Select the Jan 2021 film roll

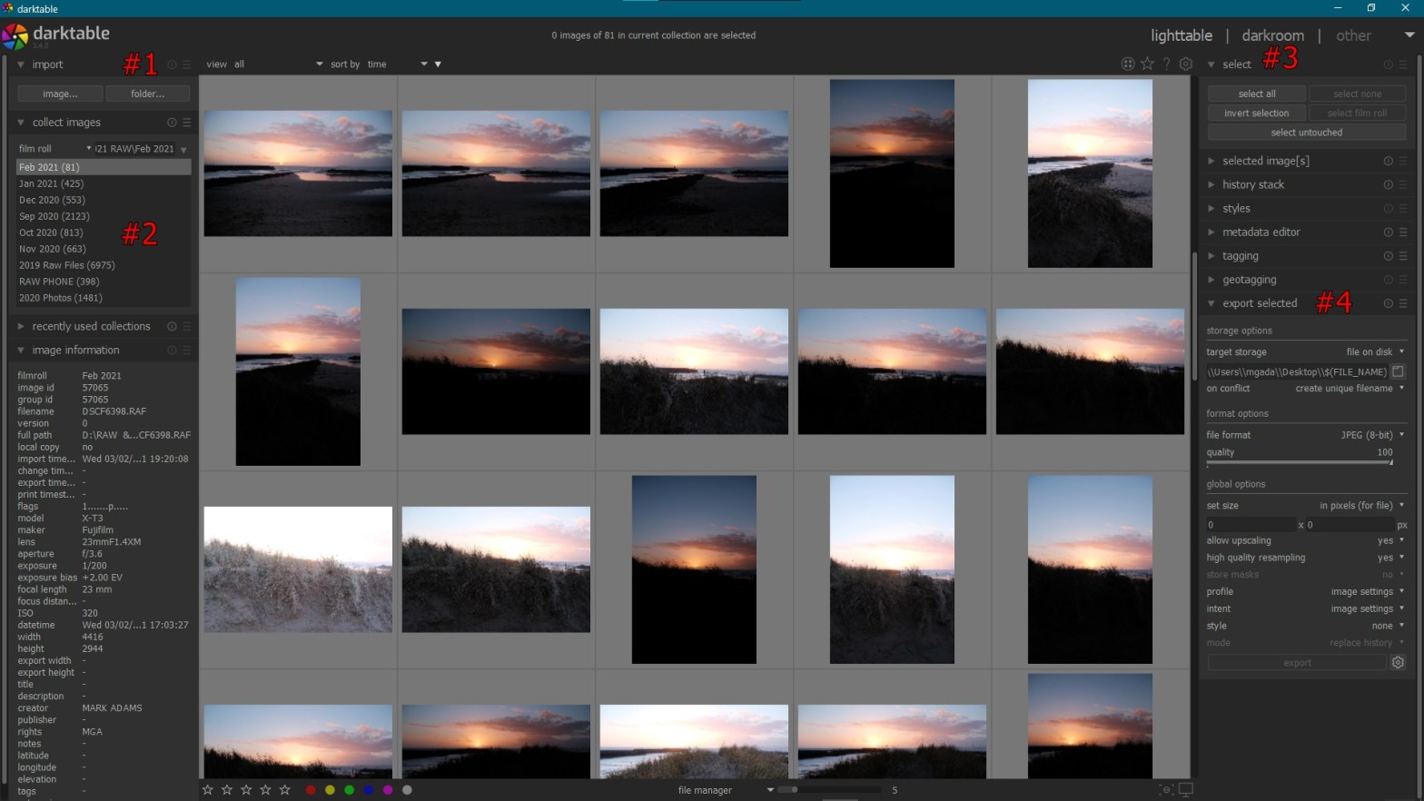(x=51, y=183)
